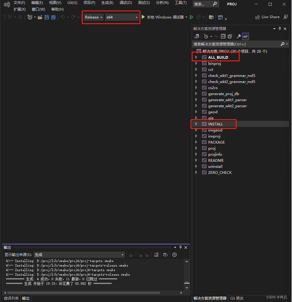Click Output scrollbar down arrow
Screen dimensions: 292x302
(x=187, y=288)
